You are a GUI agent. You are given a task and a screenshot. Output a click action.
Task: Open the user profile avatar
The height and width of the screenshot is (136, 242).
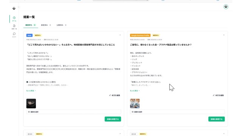click(226, 7)
